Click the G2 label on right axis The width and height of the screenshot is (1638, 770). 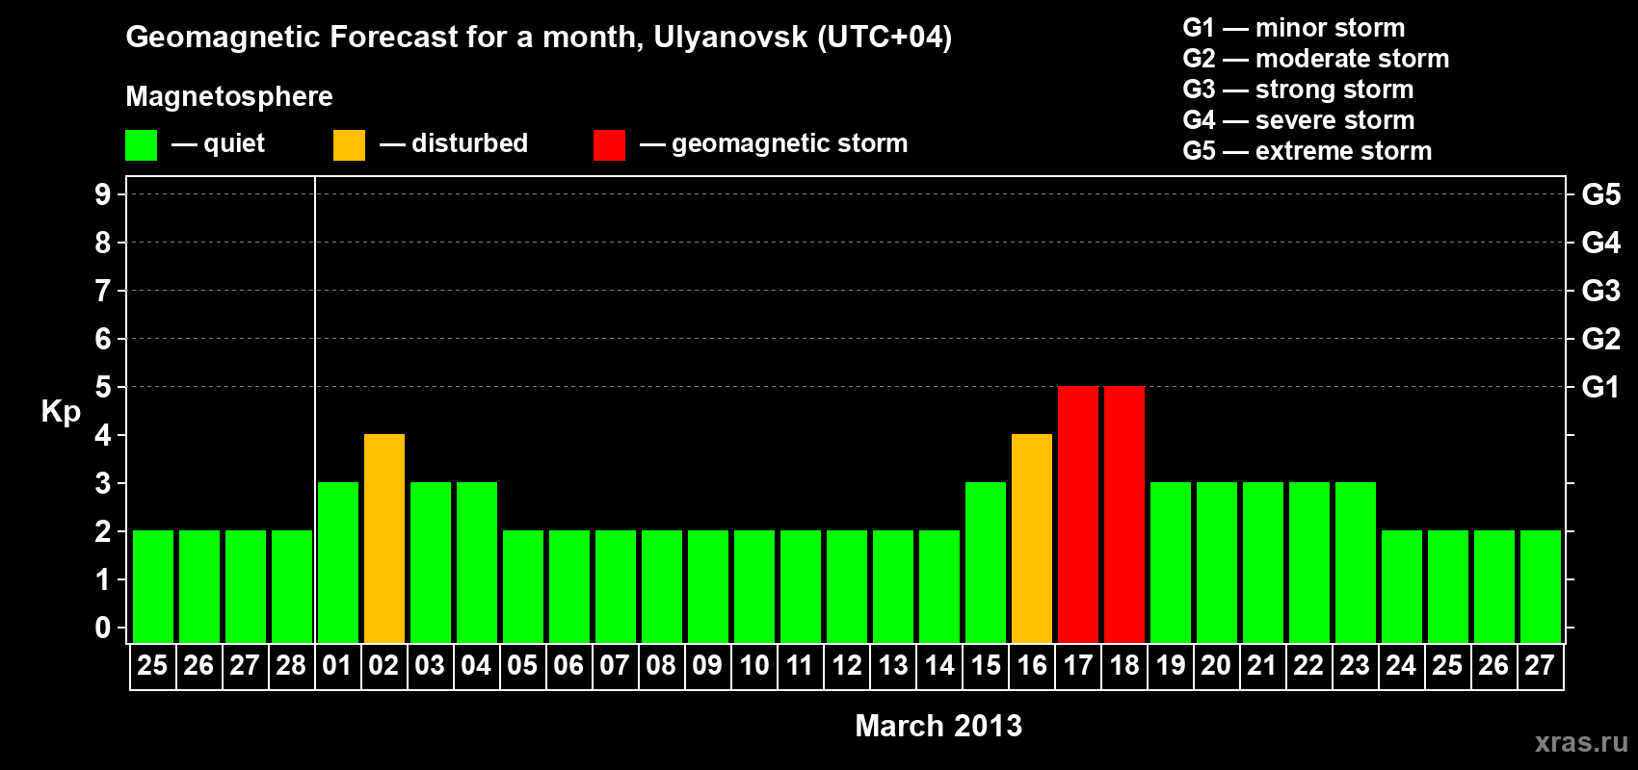click(1601, 339)
